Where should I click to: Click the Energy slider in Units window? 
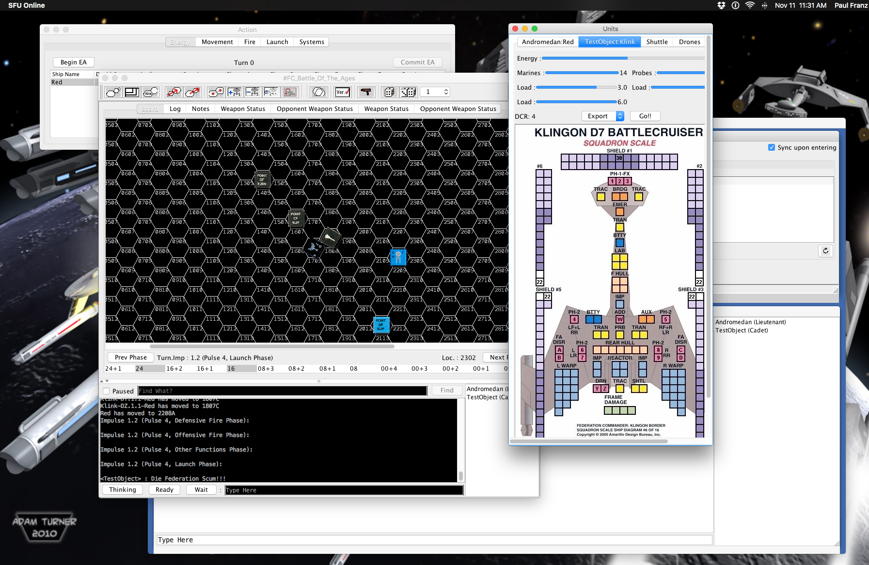coord(623,58)
